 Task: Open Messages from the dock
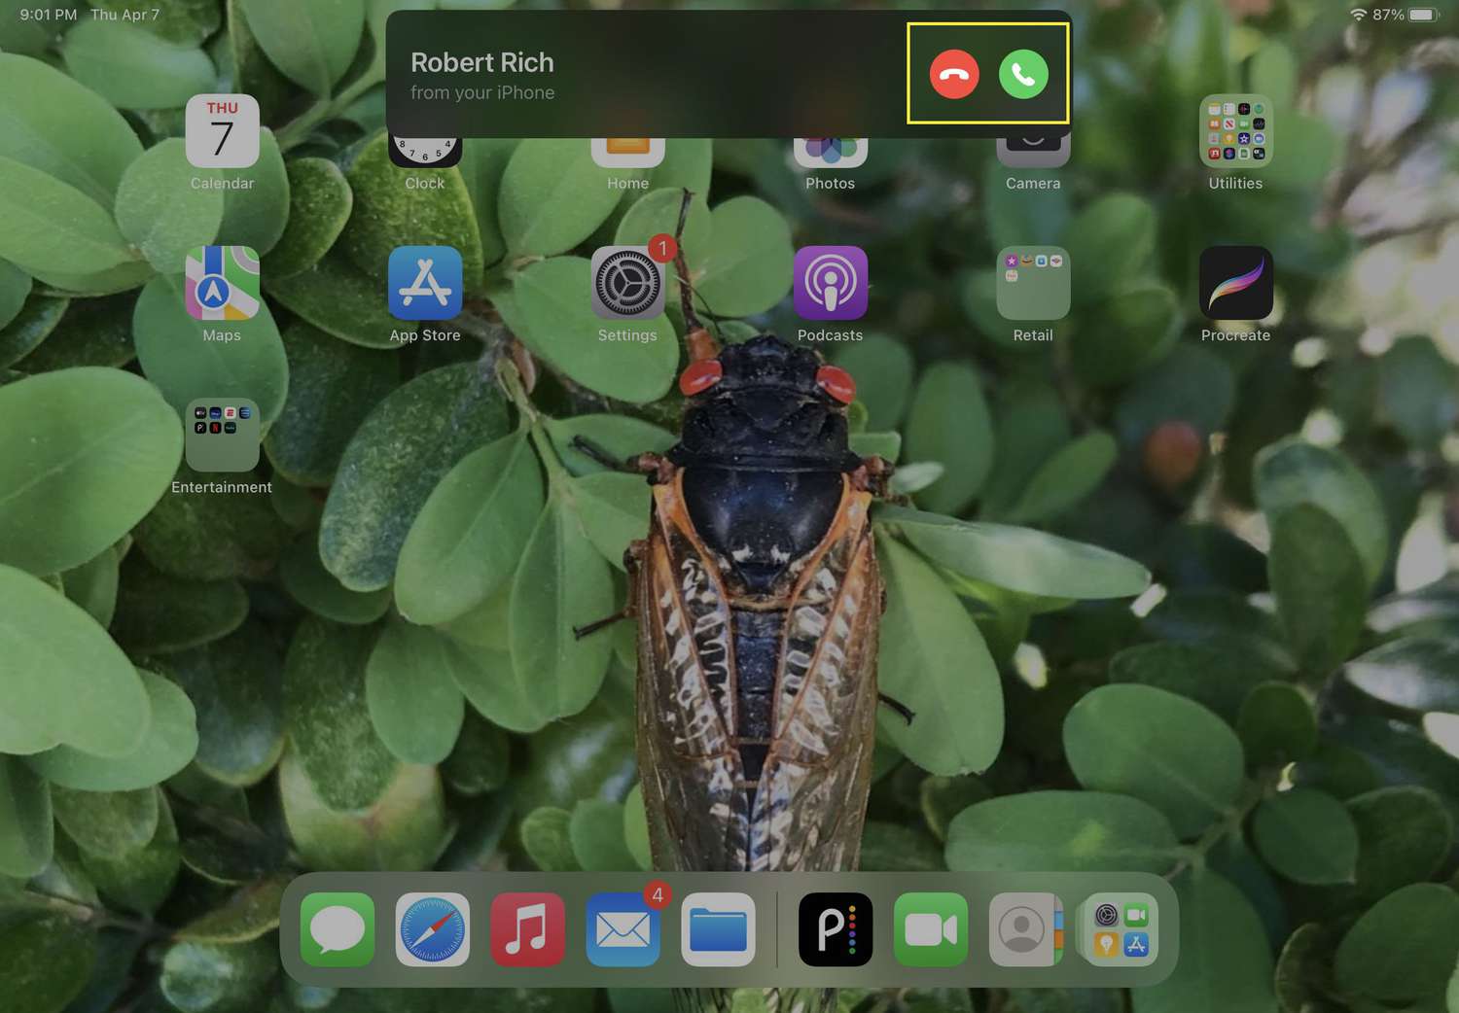point(338,929)
